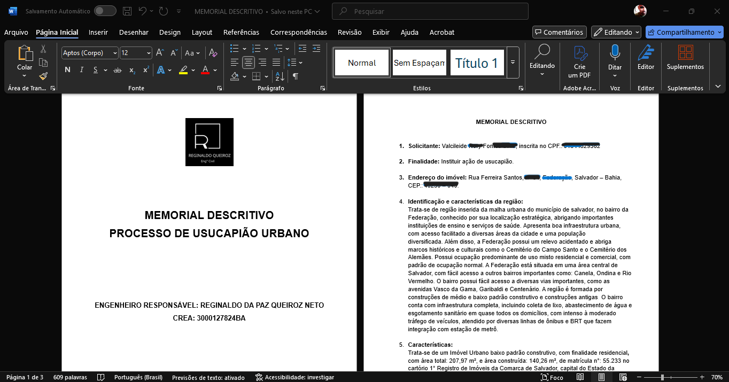Click the Compartilhamento share button
The height and width of the screenshot is (382, 729).
(x=685, y=32)
